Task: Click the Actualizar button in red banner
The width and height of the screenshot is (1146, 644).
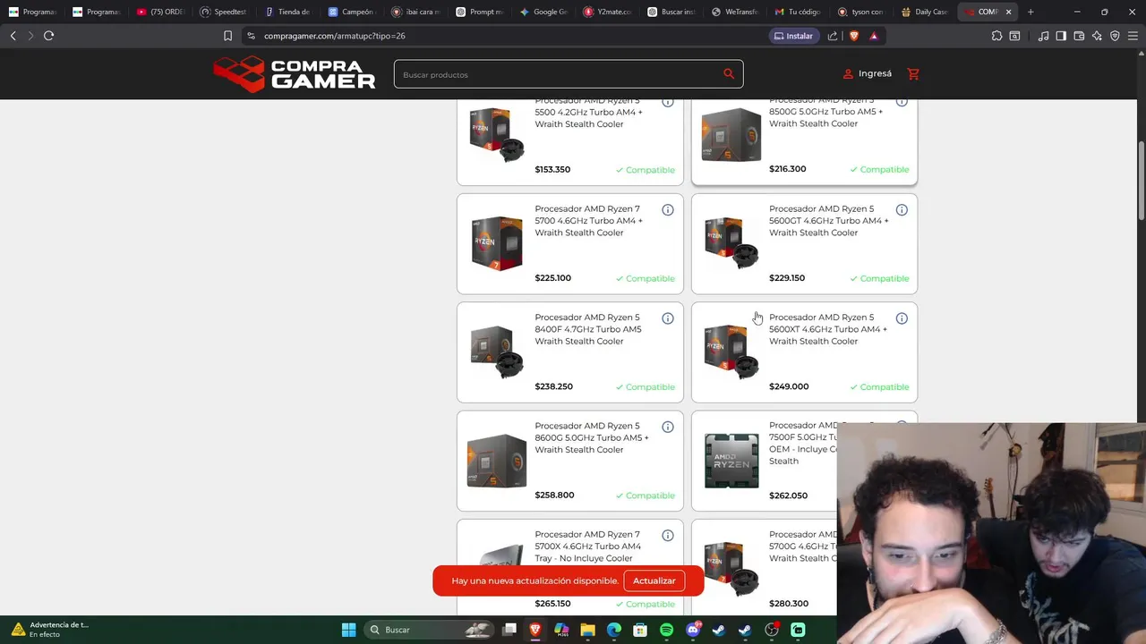Action: [x=654, y=580]
